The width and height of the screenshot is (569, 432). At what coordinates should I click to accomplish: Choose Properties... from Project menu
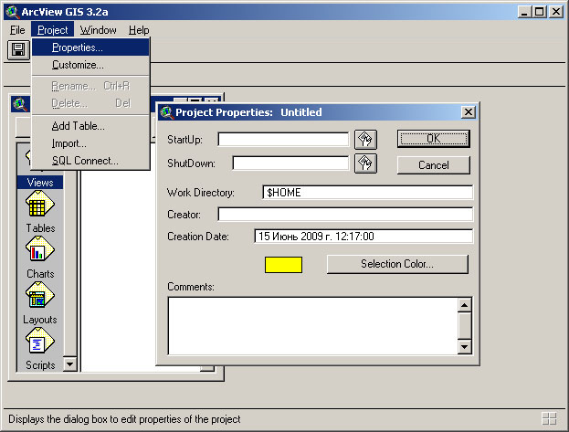pos(90,47)
